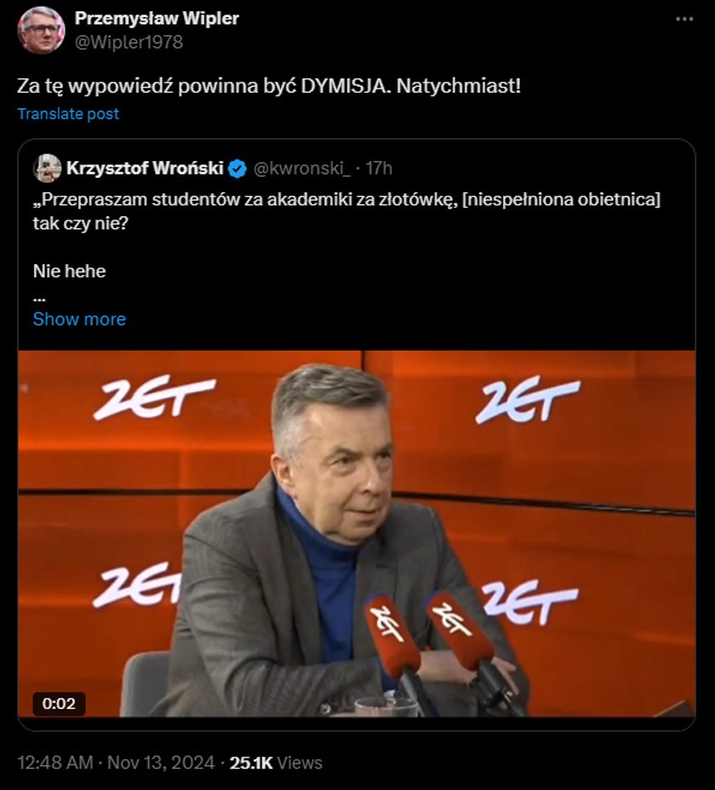Click the 0:02 video duration badge

point(59,703)
